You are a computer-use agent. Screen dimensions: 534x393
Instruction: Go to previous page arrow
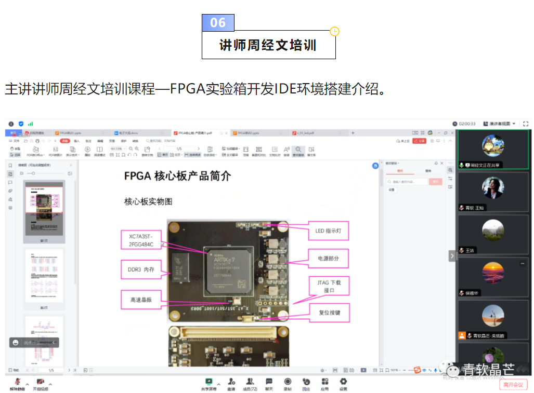(160, 148)
